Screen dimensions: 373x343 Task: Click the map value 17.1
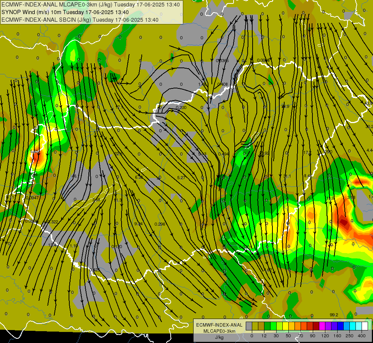119,107
